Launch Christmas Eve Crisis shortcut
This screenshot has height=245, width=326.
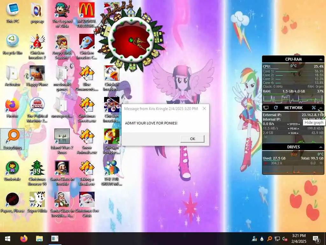pyautogui.click(x=87, y=204)
